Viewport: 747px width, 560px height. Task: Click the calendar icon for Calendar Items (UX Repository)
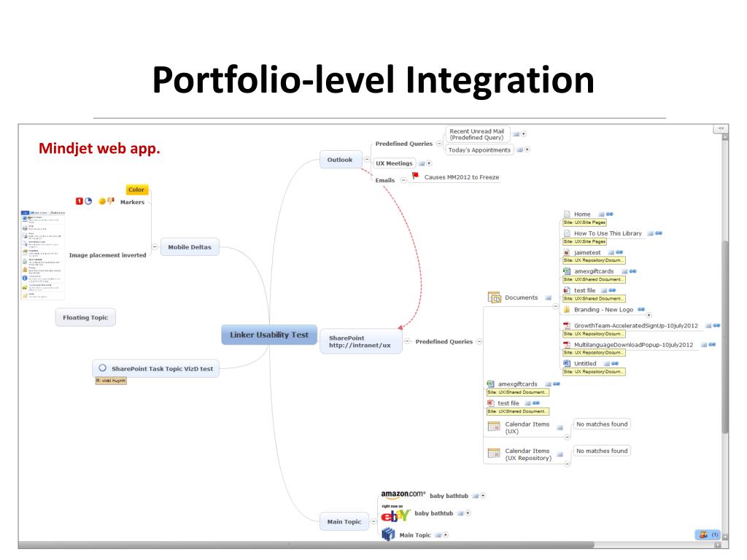click(x=494, y=454)
